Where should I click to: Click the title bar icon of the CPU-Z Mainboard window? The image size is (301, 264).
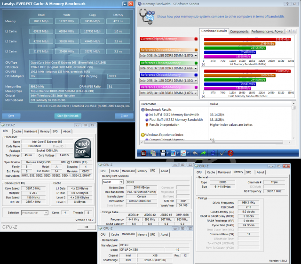point(100,228)
